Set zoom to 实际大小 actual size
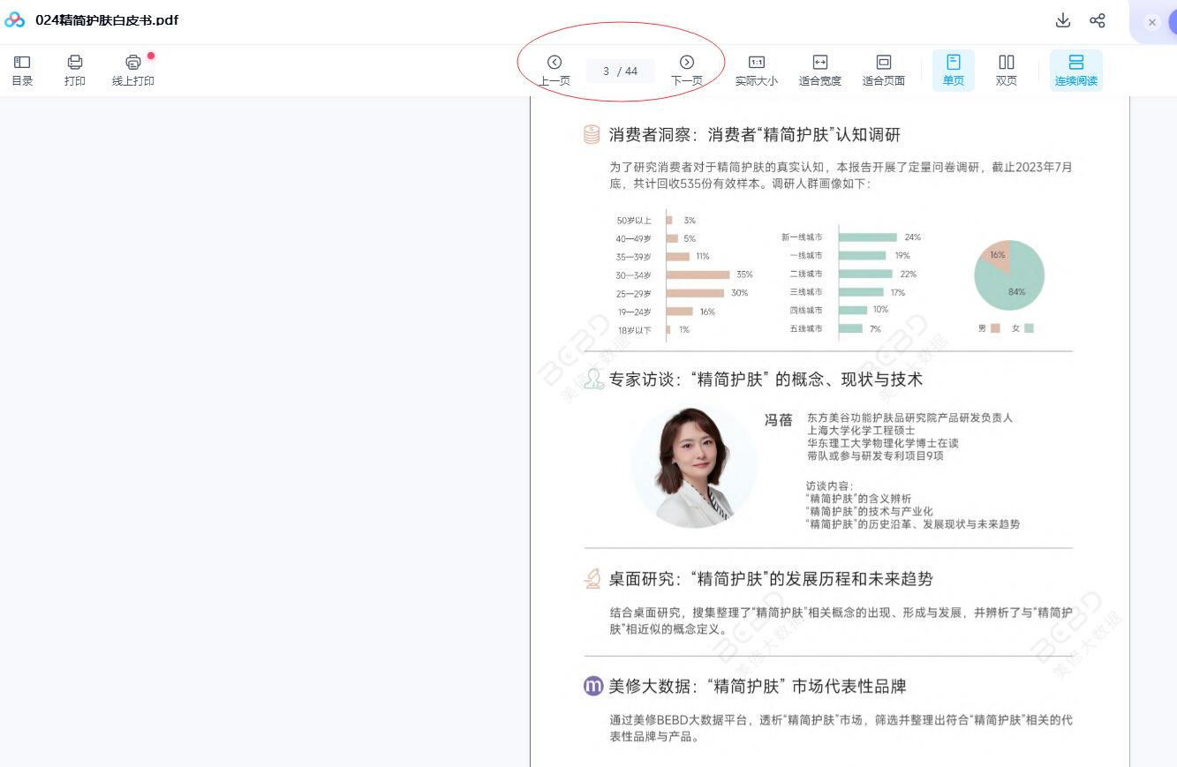The width and height of the screenshot is (1177, 767). point(757,70)
